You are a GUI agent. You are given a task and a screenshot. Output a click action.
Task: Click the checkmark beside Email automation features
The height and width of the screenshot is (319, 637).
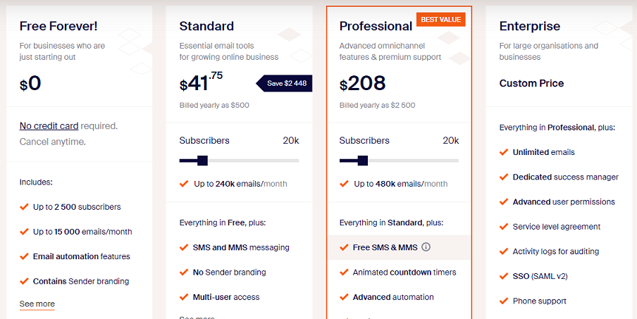24,256
